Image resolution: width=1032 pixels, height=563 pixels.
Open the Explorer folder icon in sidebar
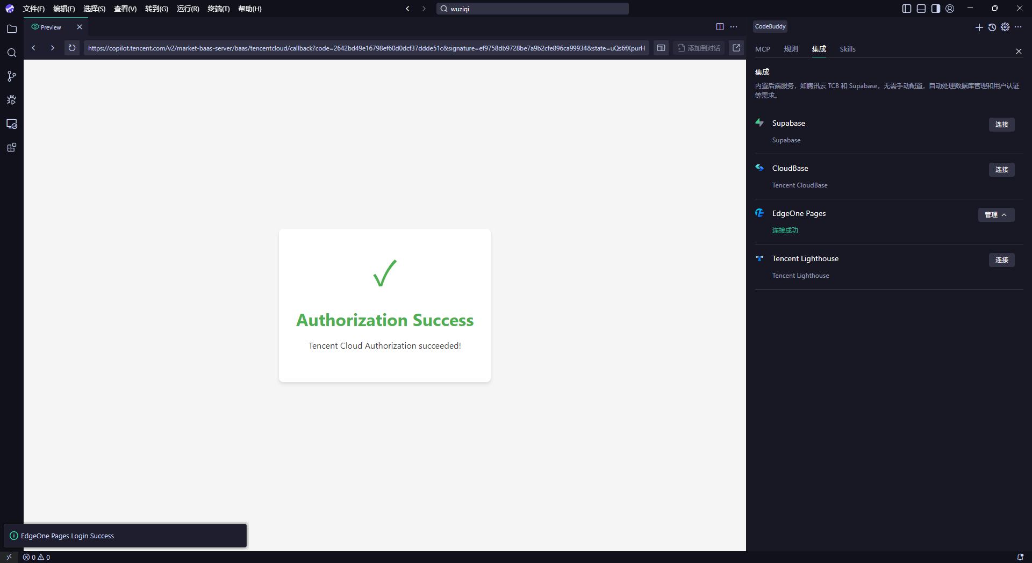pyautogui.click(x=11, y=29)
